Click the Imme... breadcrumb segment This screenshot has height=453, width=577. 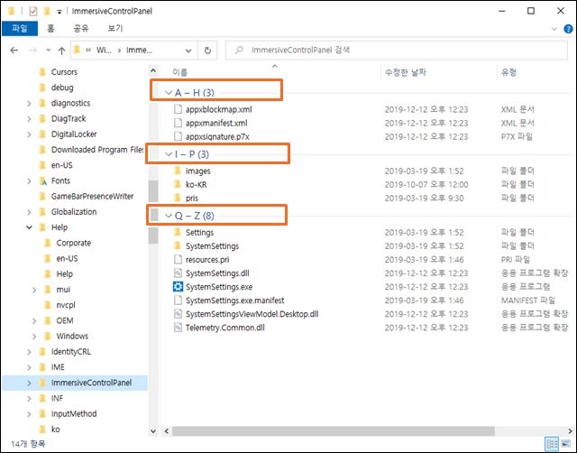pos(139,51)
